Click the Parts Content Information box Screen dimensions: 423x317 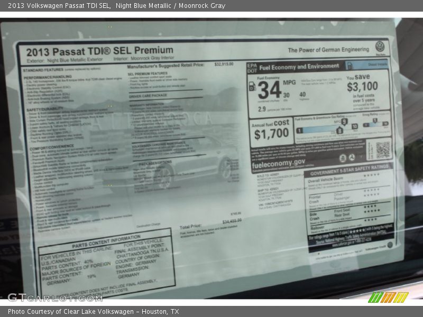[x=106, y=263]
